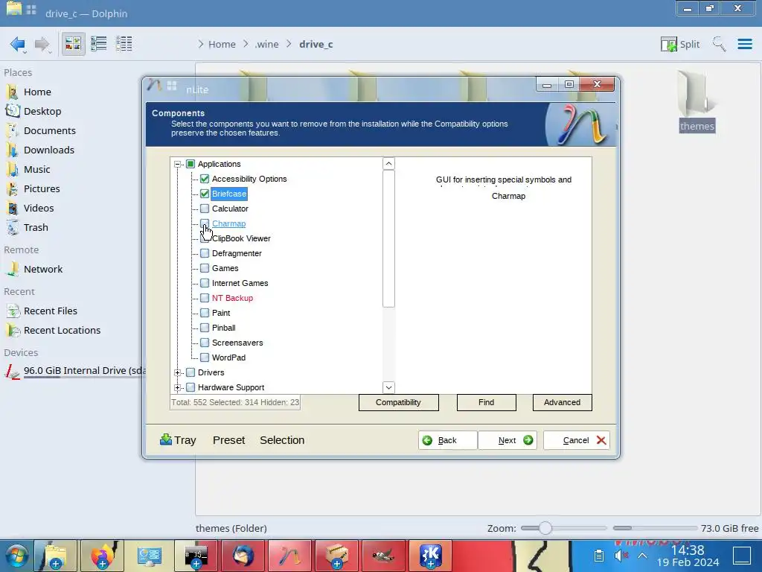Click the Tray icon in nLite
The width and height of the screenshot is (762, 572).
click(178, 440)
